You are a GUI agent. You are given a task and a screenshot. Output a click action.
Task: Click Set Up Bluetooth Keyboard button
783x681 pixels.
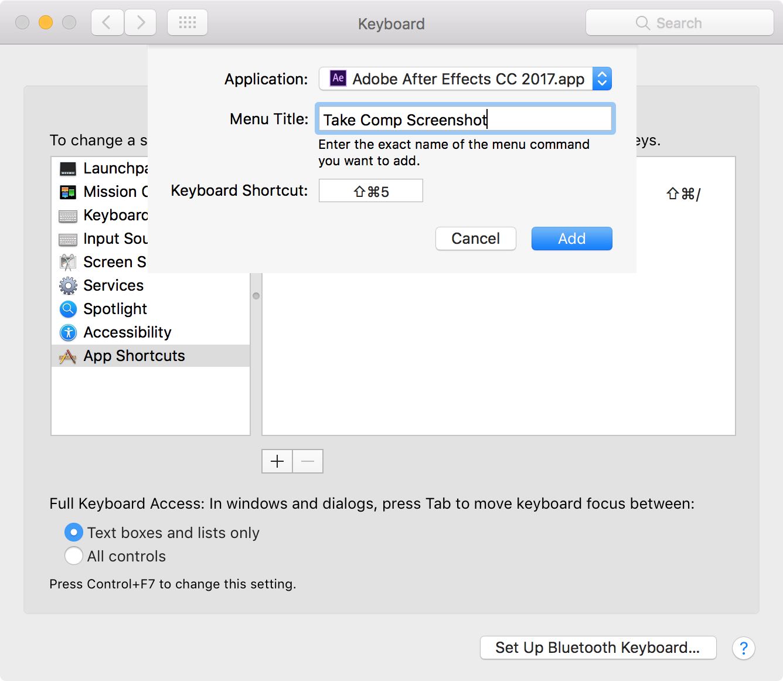coord(598,648)
